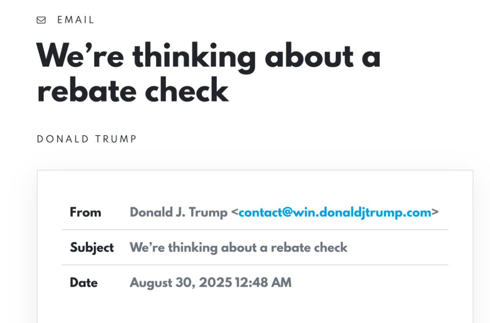
Task: Click the closing angle bracket after the email address
Action: [435, 213]
